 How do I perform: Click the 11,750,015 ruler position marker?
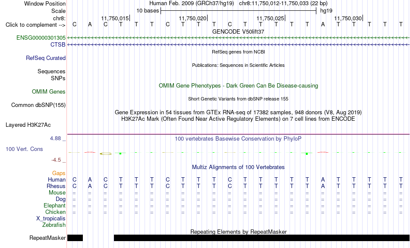coord(115,18)
